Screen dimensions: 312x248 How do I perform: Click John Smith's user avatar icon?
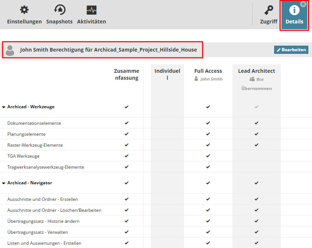pyautogui.click(x=10, y=50)
